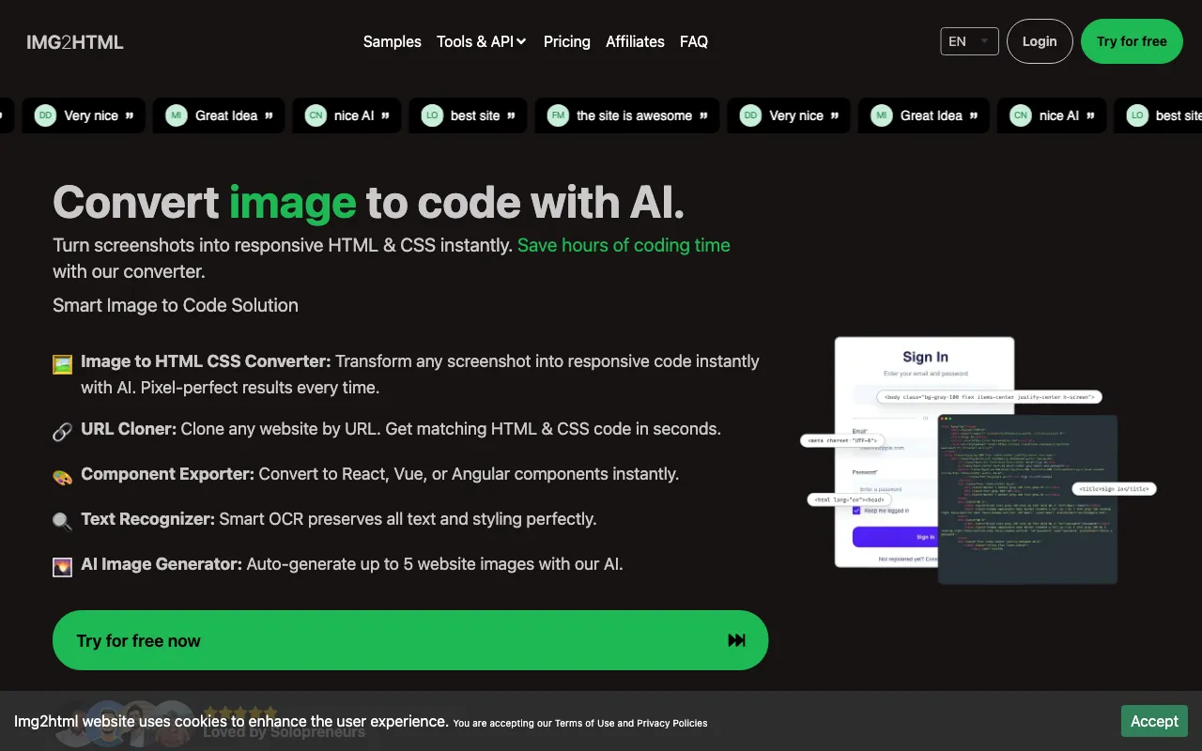The height and width of the screenshot is (751, 1202).
Task: Click 'the site is awesome' review text
Action: click(634, 115)
